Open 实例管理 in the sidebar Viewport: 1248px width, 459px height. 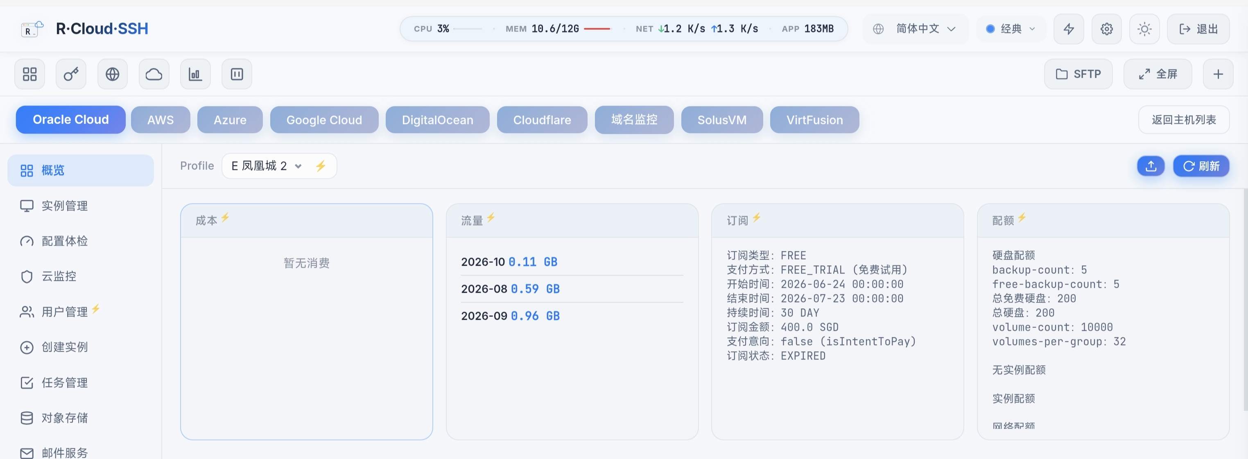(80, 206)
